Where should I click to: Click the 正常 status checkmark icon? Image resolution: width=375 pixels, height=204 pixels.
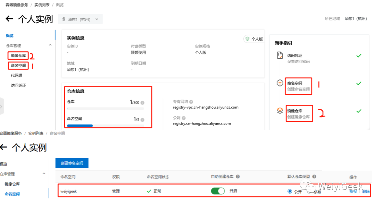[149, 191]
